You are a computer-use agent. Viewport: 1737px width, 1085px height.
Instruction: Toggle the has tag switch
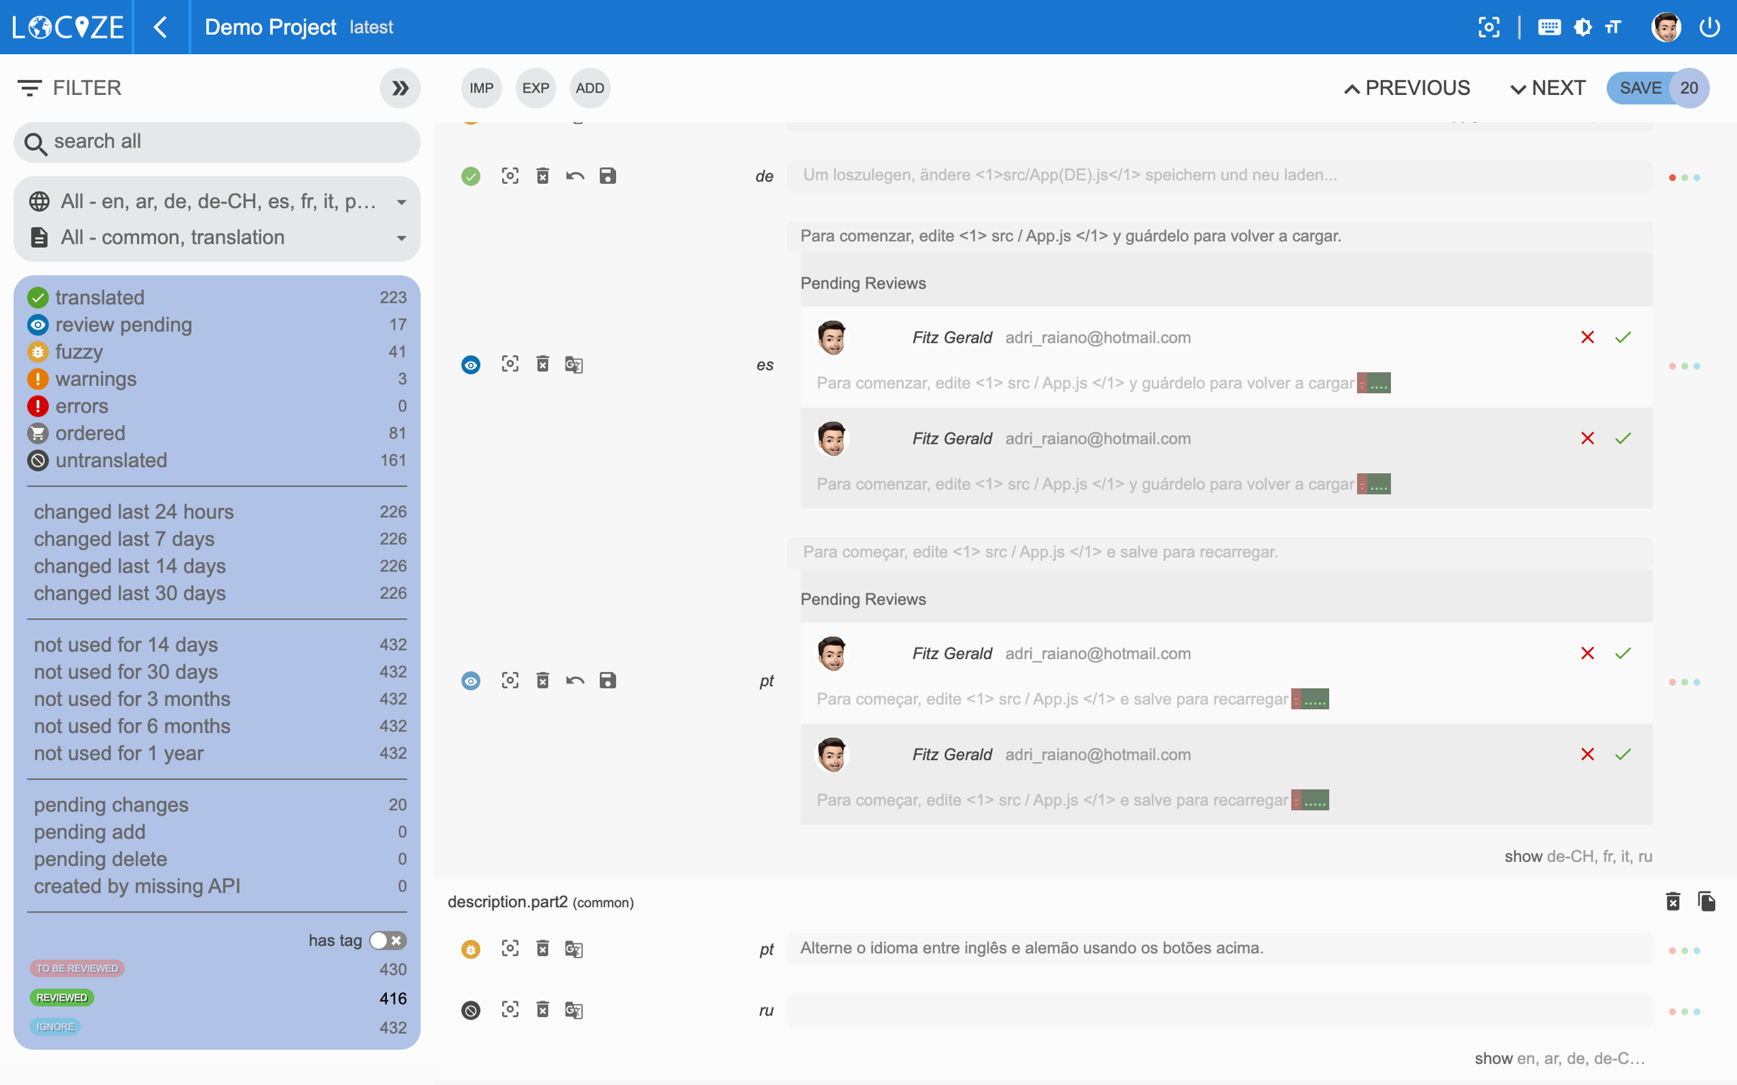coord(388,940)
